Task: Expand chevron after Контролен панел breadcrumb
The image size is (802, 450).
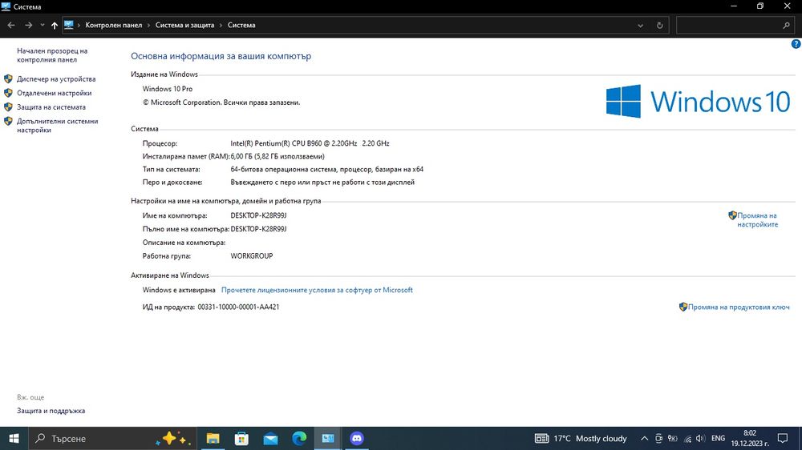Action: tap(149, 25)
